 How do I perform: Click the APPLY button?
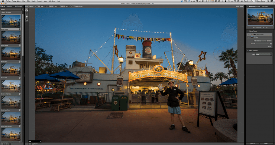point(266,144)
